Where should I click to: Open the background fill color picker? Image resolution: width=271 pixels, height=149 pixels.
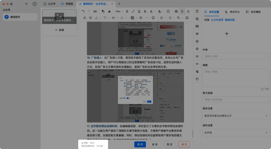point(160,12)
